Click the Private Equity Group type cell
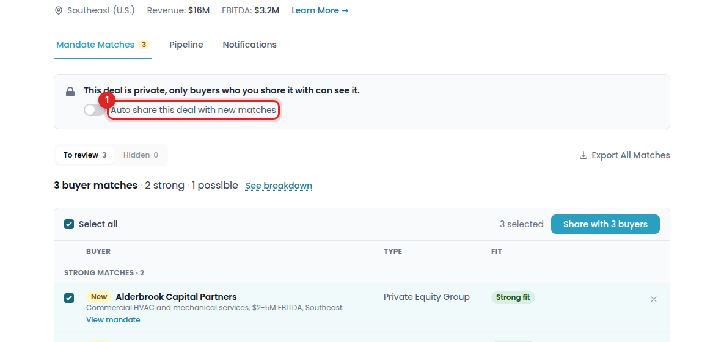 tap(426, 297)
